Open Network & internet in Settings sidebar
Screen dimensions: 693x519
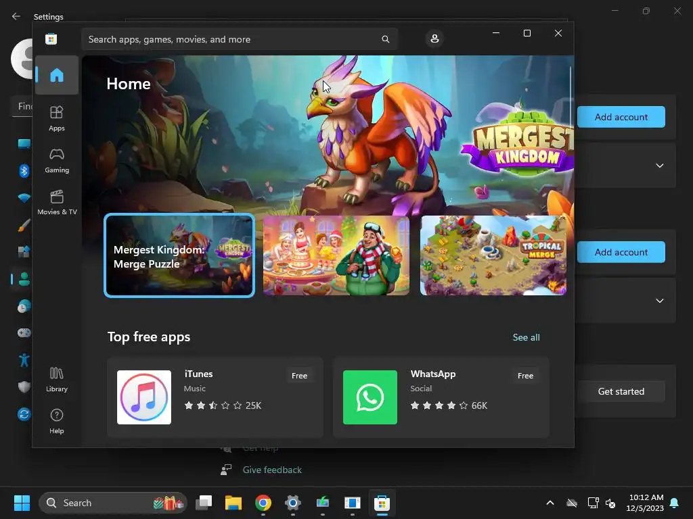coord(24,198)
